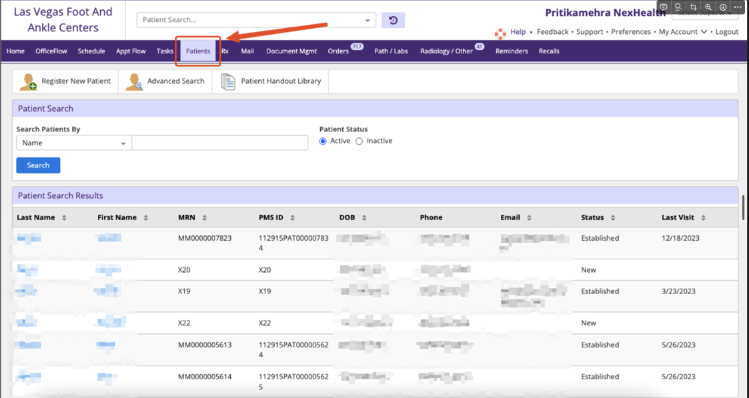The height and width of the screenshot is (398, 749).
Task: Sort results by PMS ID arrows
Action: point(292,217)
